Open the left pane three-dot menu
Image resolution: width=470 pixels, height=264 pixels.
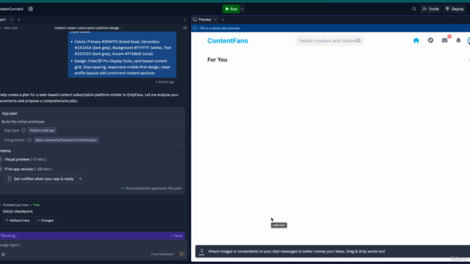point(185,20)
